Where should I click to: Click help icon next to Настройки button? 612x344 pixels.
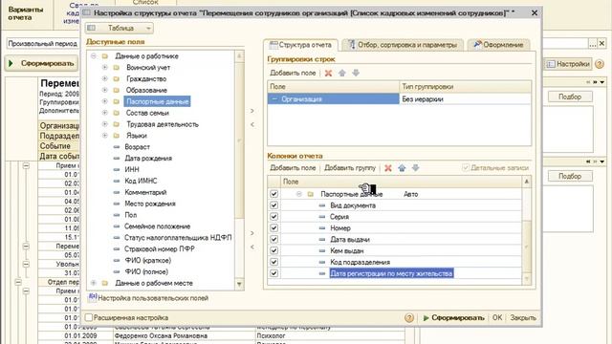[600, 64]
